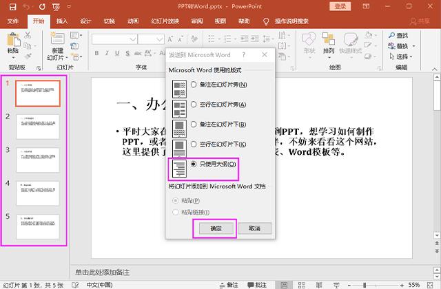
Task: Switch to Slide Sorter view in the status bar
Action: [302, 285]
